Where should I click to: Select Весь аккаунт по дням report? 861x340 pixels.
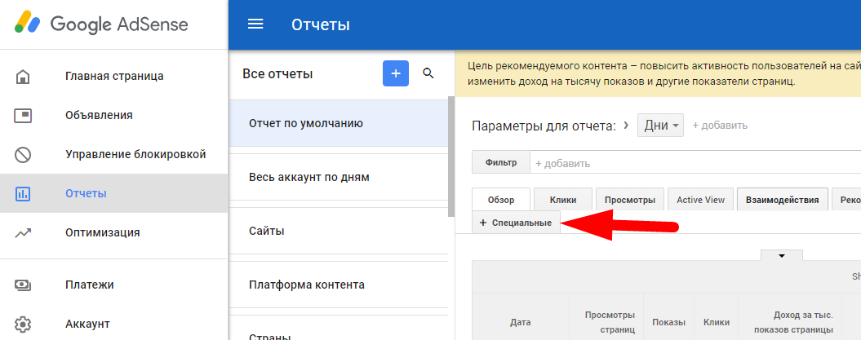pyautogui.click(x=339, y=177)
